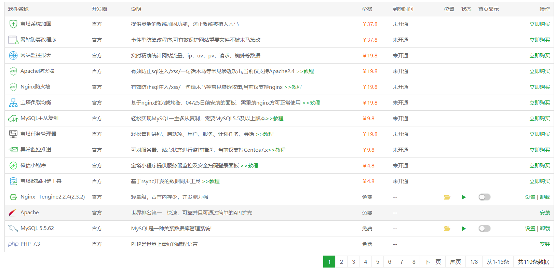Open the Nginx install folder icon
The width and height of the screenshot is (556, 273).
pos(447,197)
